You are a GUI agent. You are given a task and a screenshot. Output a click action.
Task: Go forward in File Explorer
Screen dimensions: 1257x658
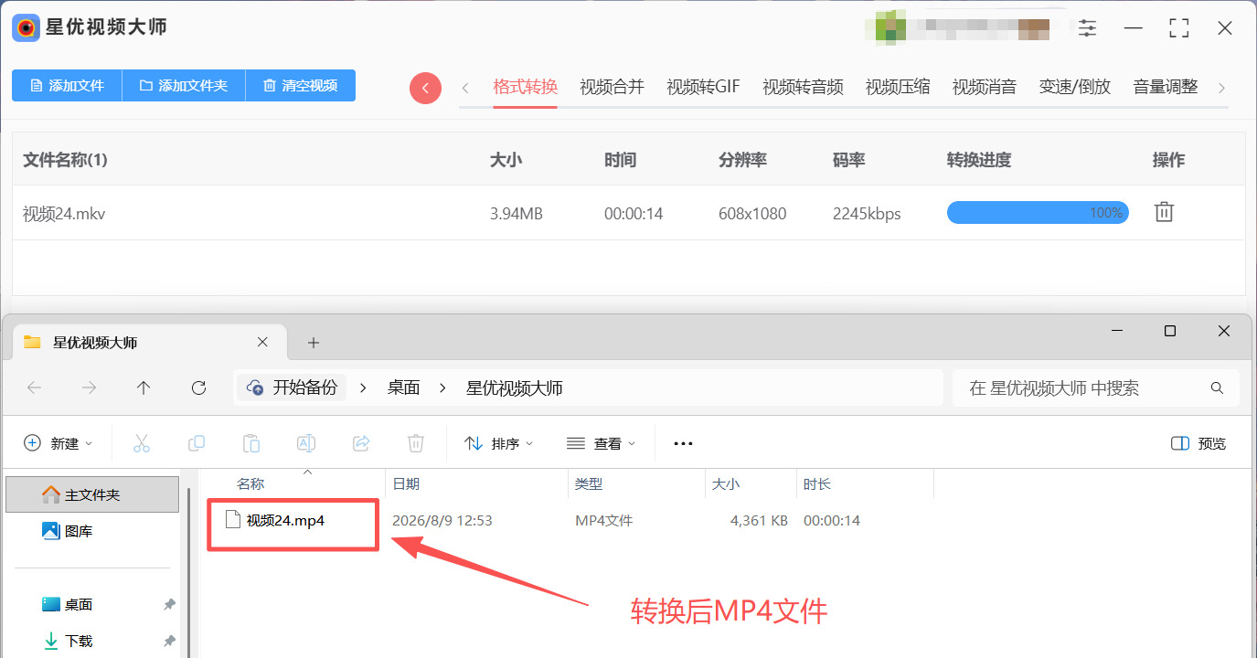tap(89, 387)
